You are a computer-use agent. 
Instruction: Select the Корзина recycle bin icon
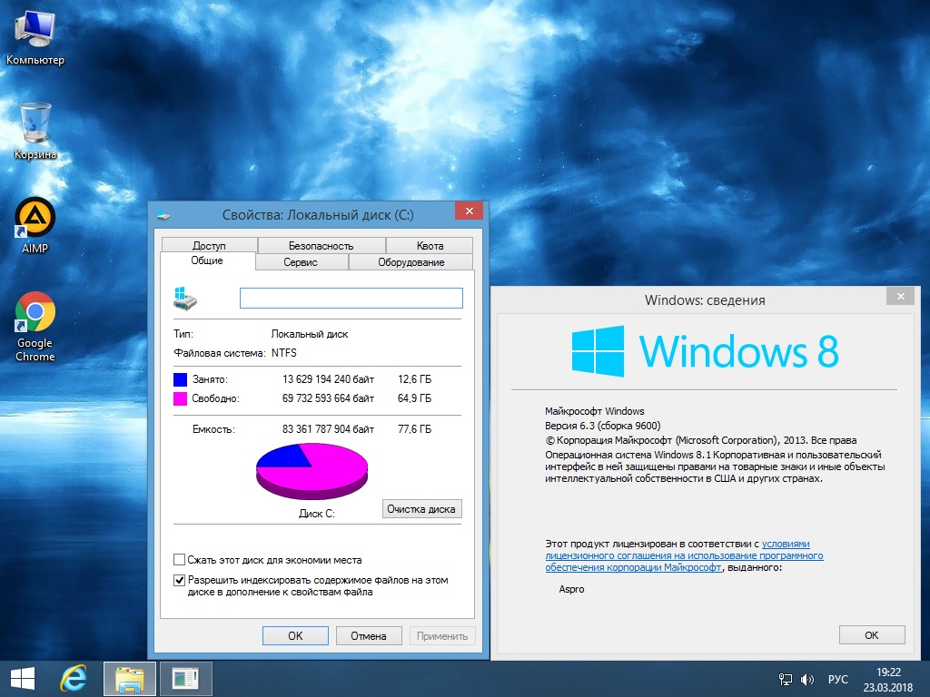tap(35, 131)
